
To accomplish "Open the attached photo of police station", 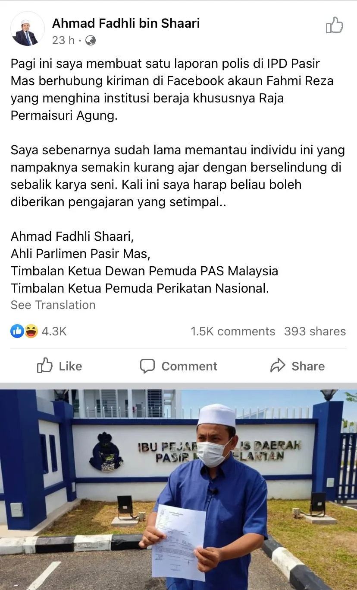I will coord(178,489).
